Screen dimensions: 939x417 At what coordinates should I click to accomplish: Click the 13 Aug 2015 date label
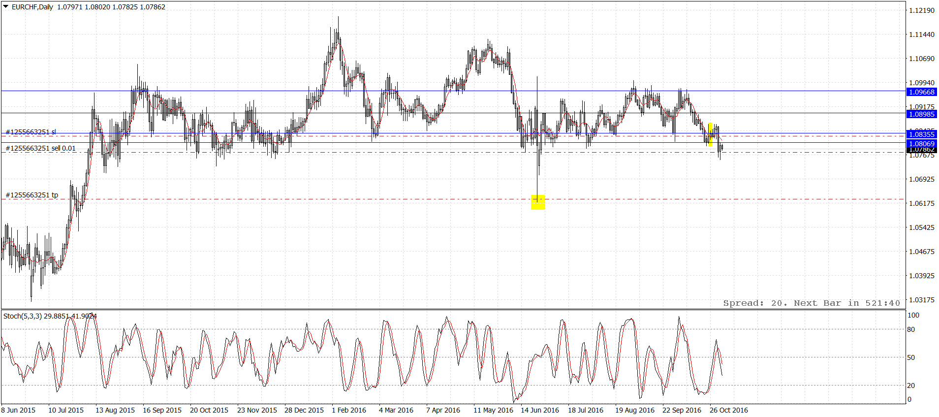pos(115,410)
